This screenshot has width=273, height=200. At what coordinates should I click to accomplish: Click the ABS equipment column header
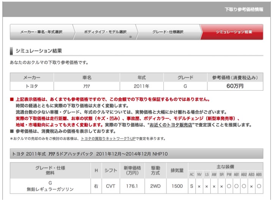pyautogui.click(x=259, y=174)
